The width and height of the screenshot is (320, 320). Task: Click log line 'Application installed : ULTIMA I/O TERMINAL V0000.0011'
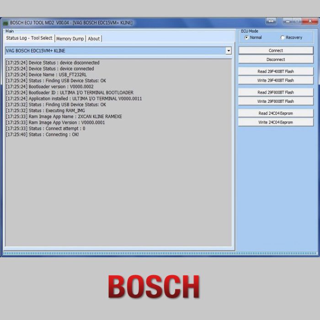tap(74, 99)
